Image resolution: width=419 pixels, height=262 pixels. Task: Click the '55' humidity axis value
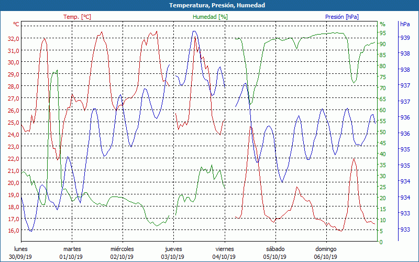click(x=383, y=121)
